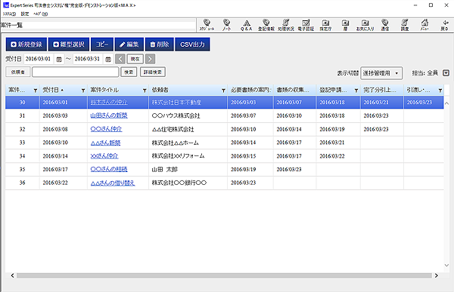Viewport: 454px width, 292px height.
Task: Click the end date field 2016/03/31
Action: pyautogui.click(x=88, y=59)
